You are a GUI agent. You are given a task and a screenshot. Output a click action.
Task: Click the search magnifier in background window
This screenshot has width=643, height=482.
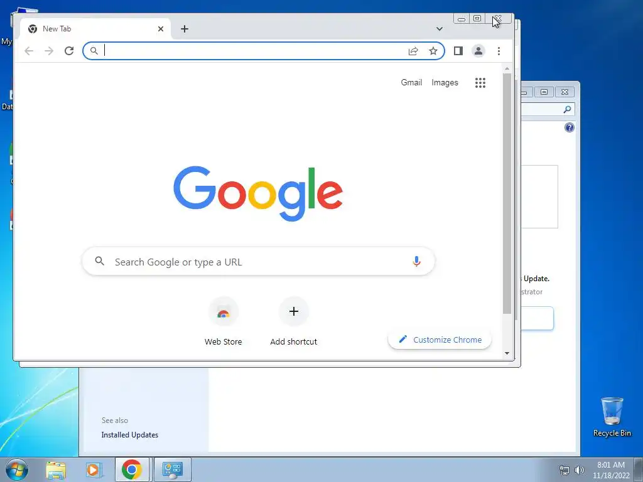pyautogui.click(x=567, y=109)
